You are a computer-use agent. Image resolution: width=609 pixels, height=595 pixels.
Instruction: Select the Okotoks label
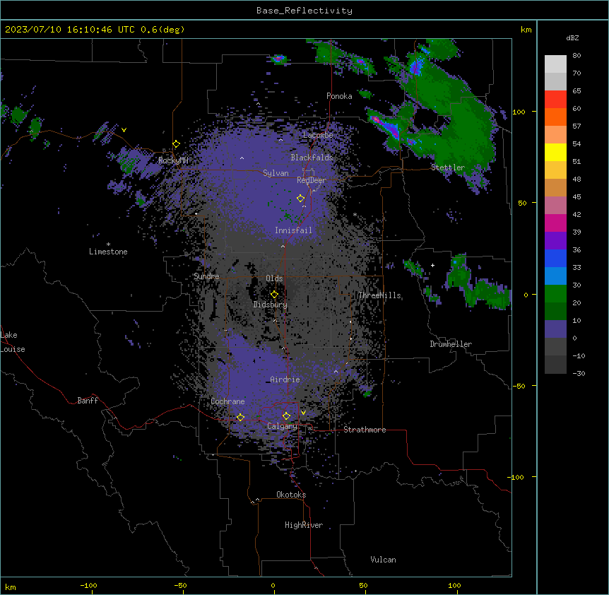[291, 495]
